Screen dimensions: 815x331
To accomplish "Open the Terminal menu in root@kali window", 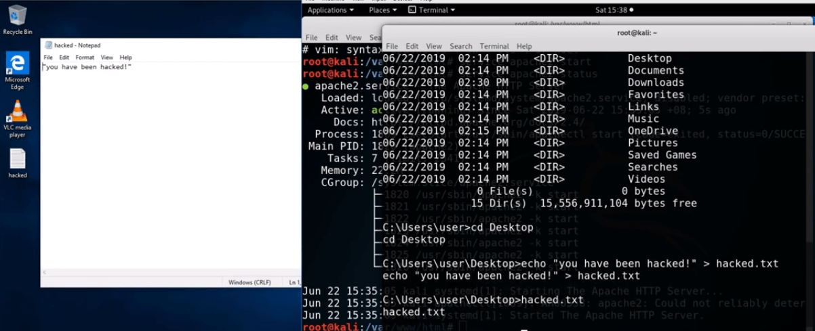I will (x=494, y=46).
